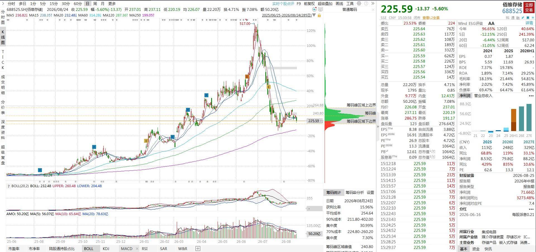Click the bell alert icon
The height and width of the screenshot is (252, 536).
[528, 18]
